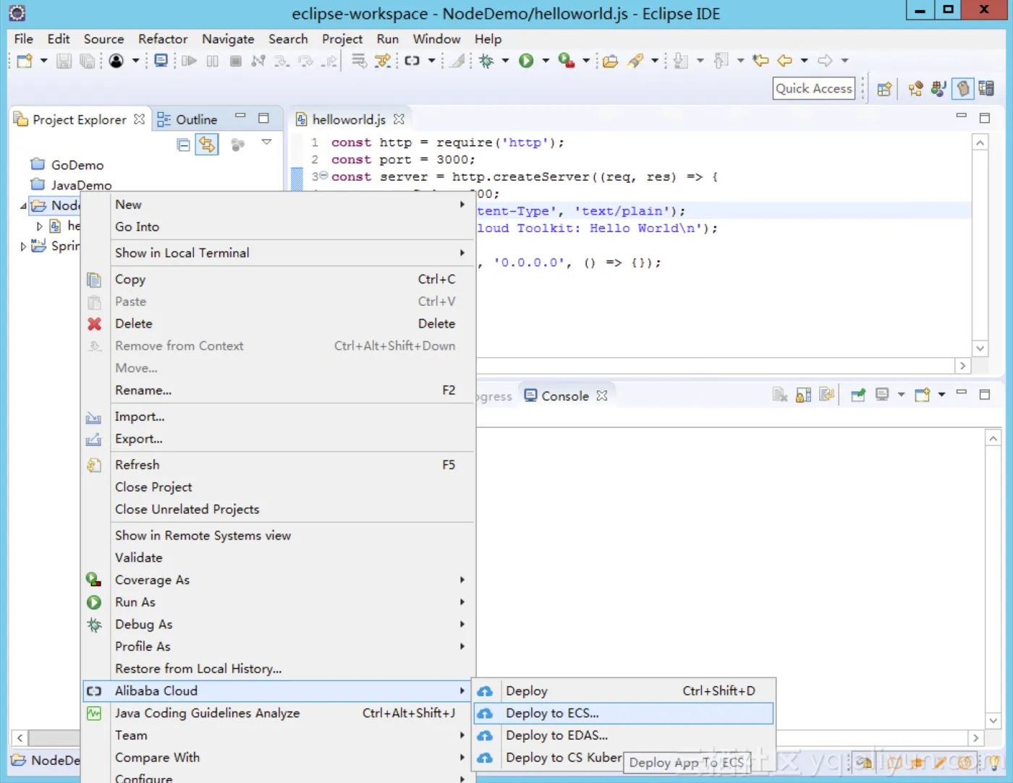Click the Run with Coverage icon
Screen dimensions: 1013x783
click(x=567, y=61)
